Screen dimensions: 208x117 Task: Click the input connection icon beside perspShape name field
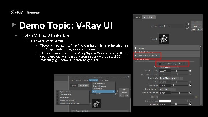pyautogui.click(x=187, y=24)
